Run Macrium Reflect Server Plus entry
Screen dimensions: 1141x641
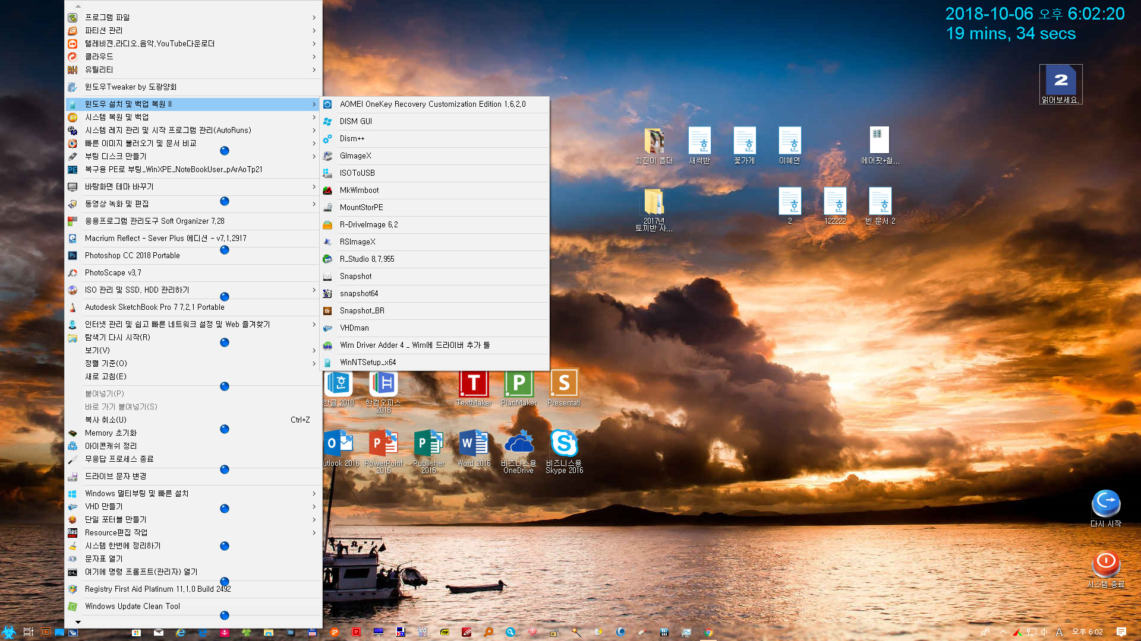pos(193,238)
